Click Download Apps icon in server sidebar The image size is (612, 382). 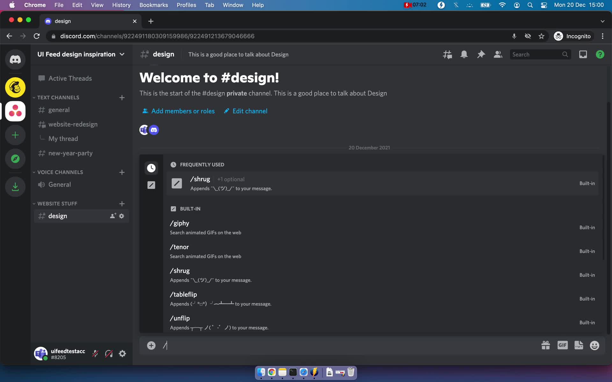click(15, 187)
